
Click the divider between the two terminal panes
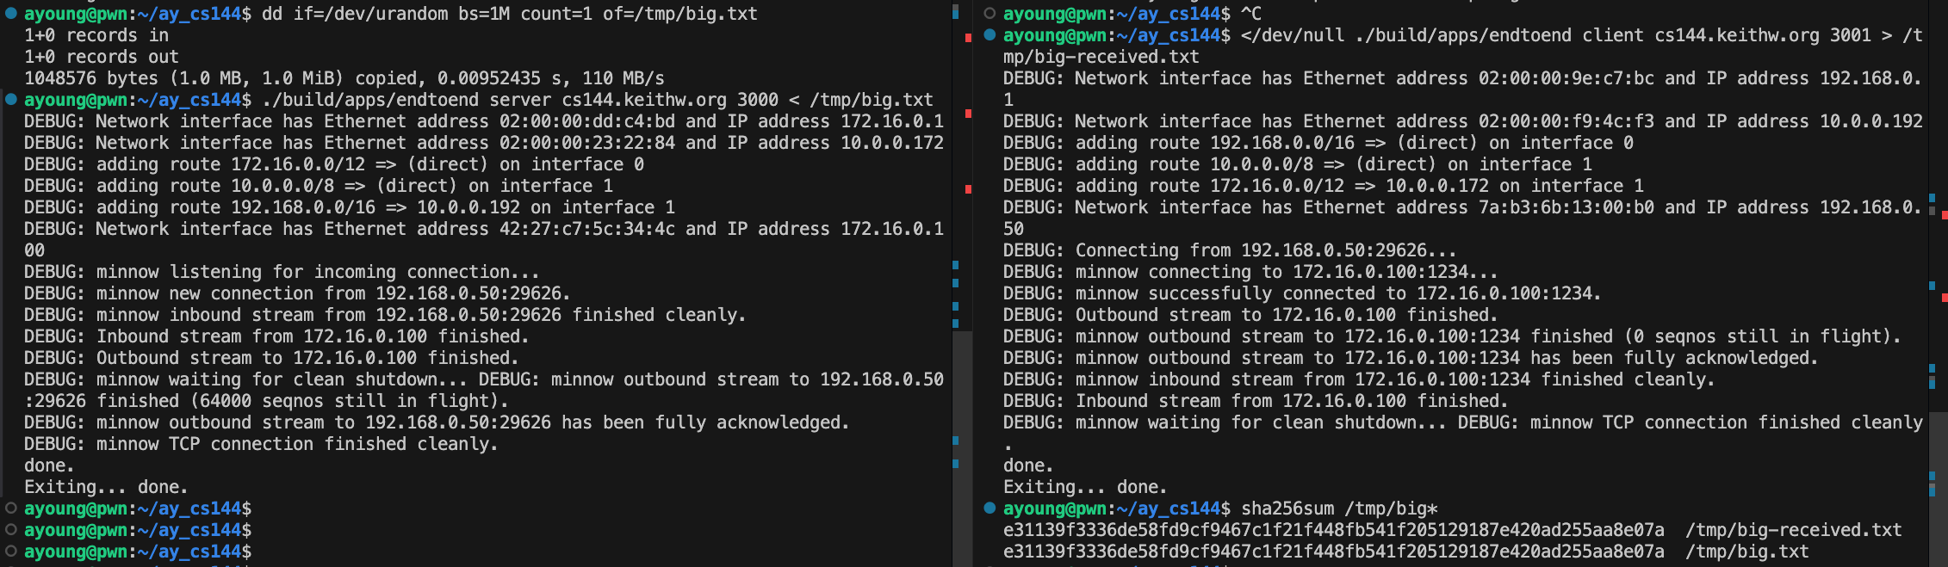coord(973,284)
